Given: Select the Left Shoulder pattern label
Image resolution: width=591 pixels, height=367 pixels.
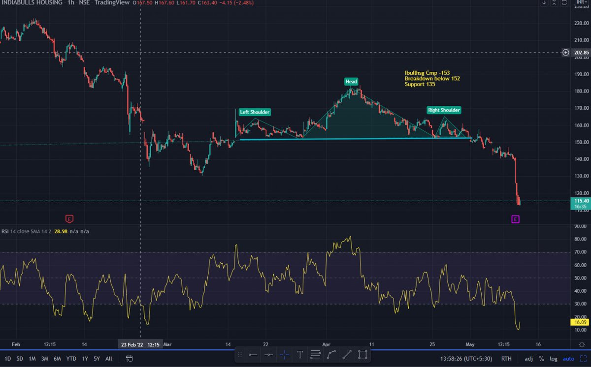Looking at the screenshot, I should point(255,112).
